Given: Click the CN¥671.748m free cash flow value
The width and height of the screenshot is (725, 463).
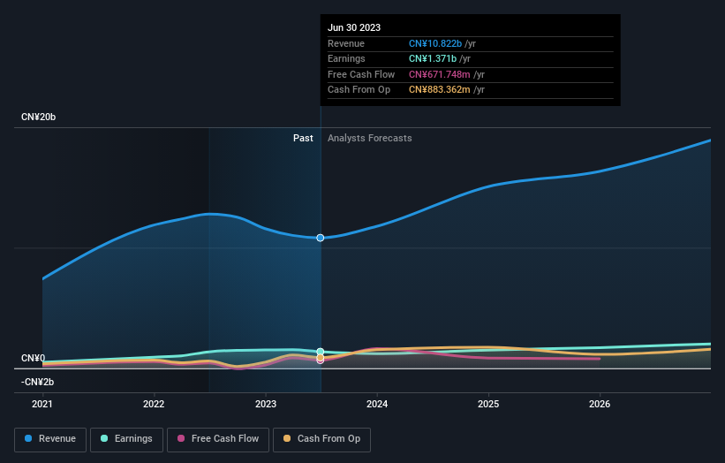Looking at the screenshot, I should (x=439, y=74).
